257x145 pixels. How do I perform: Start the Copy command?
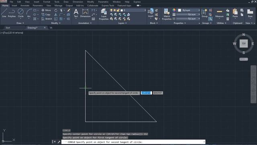click(46, 14)
